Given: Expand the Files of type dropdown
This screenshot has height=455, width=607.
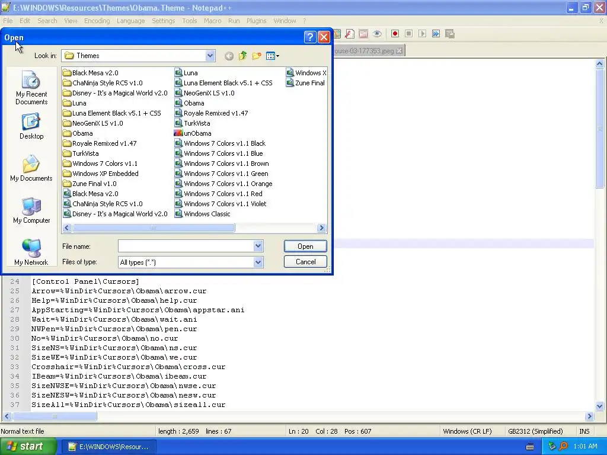Looking at the screenshot, I should pyautogui.click(x=258, y=262).
